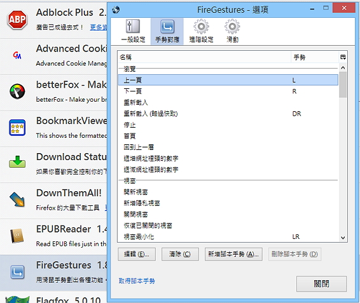Click the betterFox add-on title
The height and width of the screenshot is (303, 360).
point(71,84)
